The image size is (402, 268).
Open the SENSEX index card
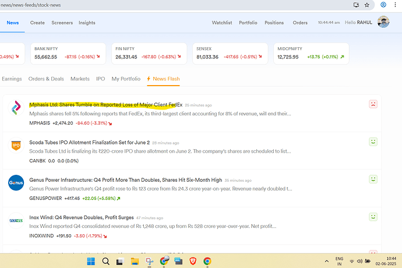(x=230, y=54)
